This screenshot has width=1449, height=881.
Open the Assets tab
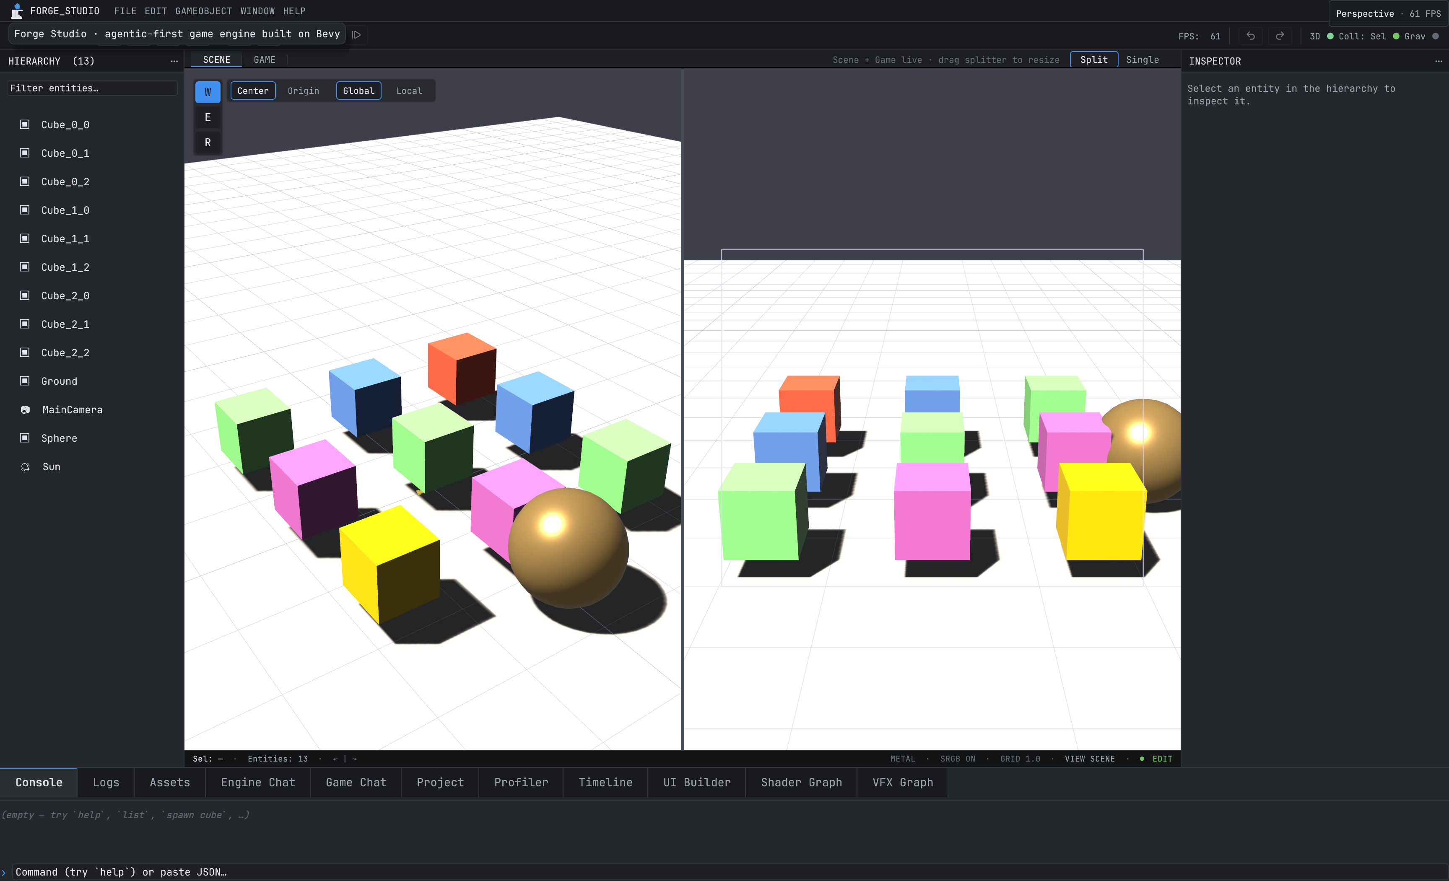(170, 782)
